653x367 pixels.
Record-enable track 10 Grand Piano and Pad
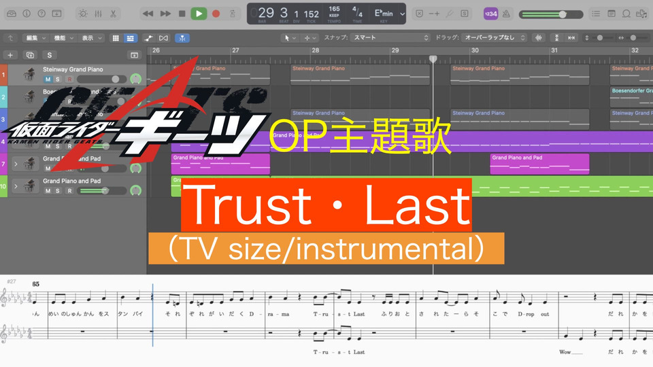point(69,190)
